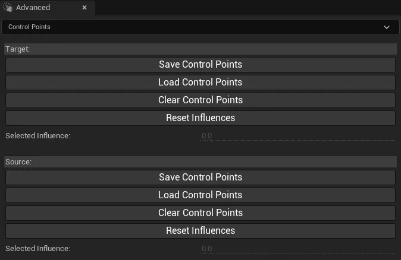
Task: Save Control Points for the Source
Action: click(200, 177)
